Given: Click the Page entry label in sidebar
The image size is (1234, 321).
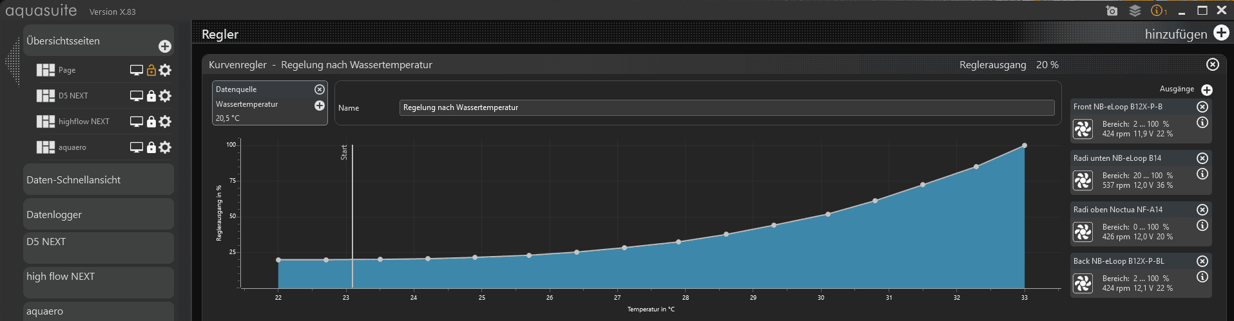Looking at the screenshot, I should point(67,70).
